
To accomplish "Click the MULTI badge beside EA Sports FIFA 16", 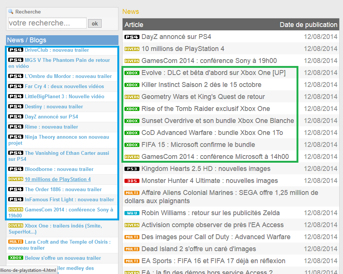I will point(132,261).
